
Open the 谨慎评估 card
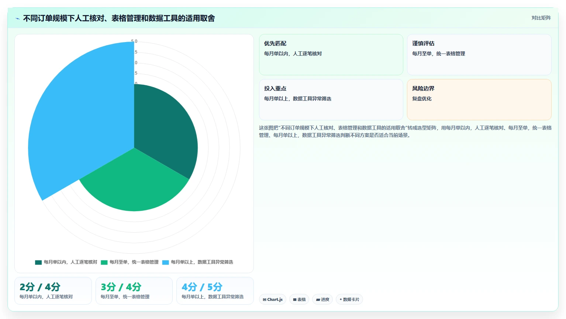pyautogui.click(x=479, y=55)
